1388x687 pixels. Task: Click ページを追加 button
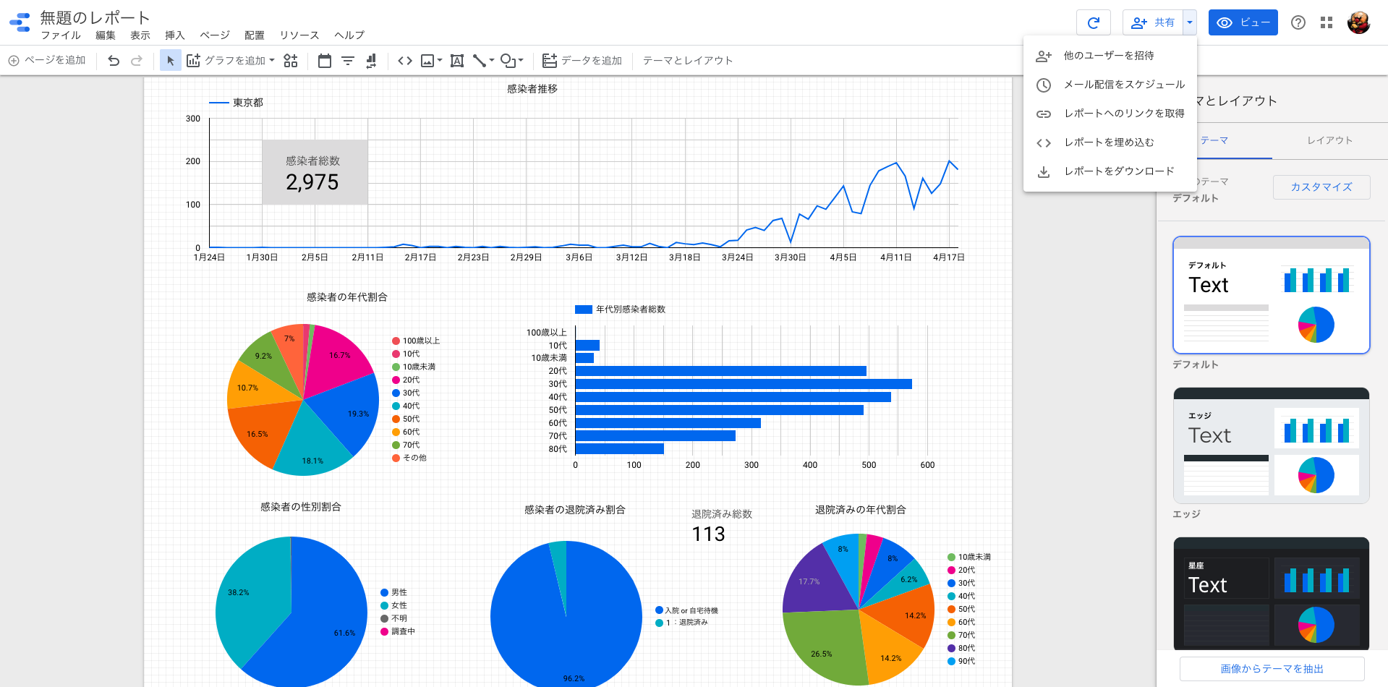(x=47, y=61)
